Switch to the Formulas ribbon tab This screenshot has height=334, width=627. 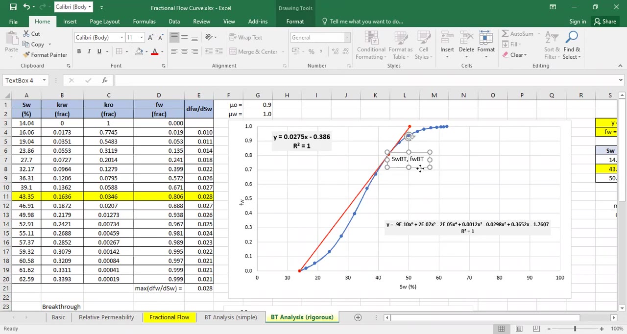tap(144, 21)
